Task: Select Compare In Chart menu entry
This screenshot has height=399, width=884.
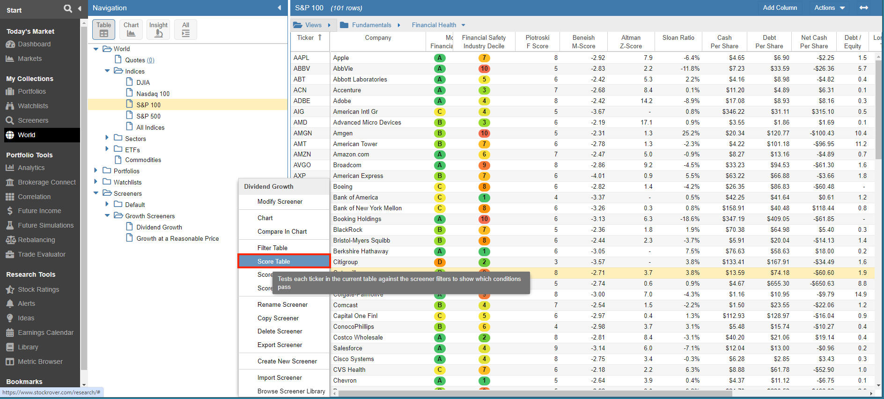Action: click(x=284, y=231)
